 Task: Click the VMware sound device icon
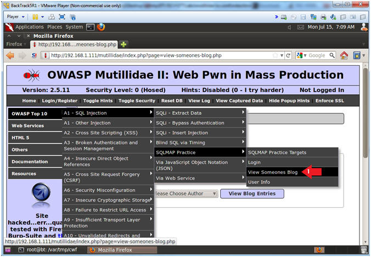333,17
